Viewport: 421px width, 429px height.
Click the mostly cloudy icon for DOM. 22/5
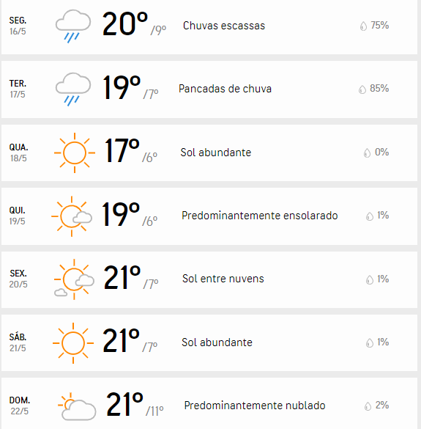click(77, 406)
